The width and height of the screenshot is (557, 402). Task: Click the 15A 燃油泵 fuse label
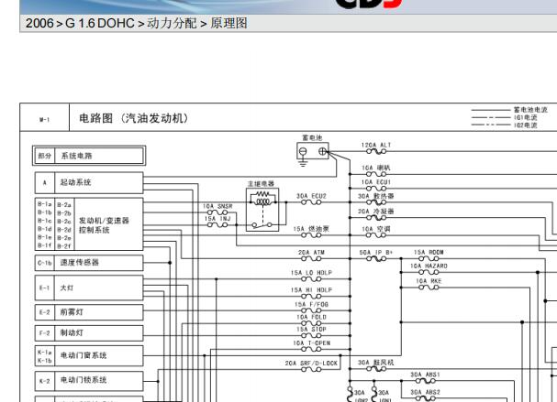(x=311, y=229)
